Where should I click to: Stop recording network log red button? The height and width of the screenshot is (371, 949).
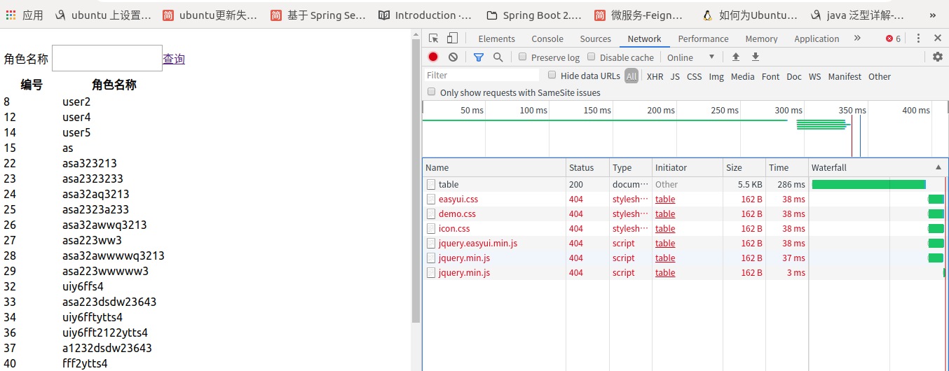coord(433,57)
